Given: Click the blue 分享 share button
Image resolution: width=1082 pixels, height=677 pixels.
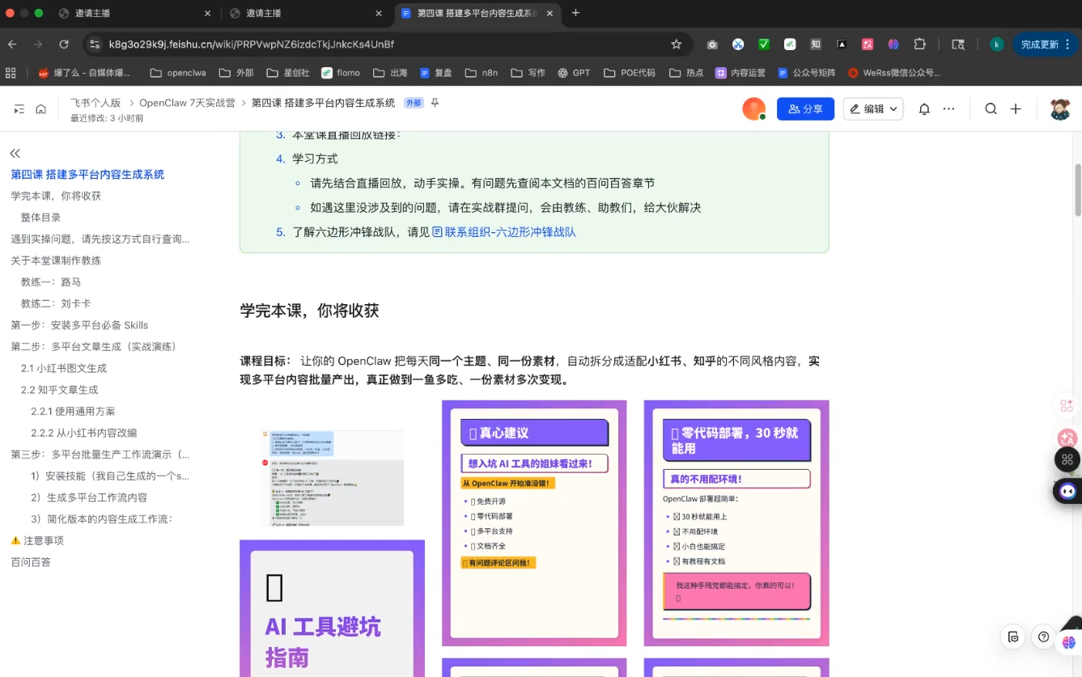Looking at the screenshot, I should pos(805,108).
